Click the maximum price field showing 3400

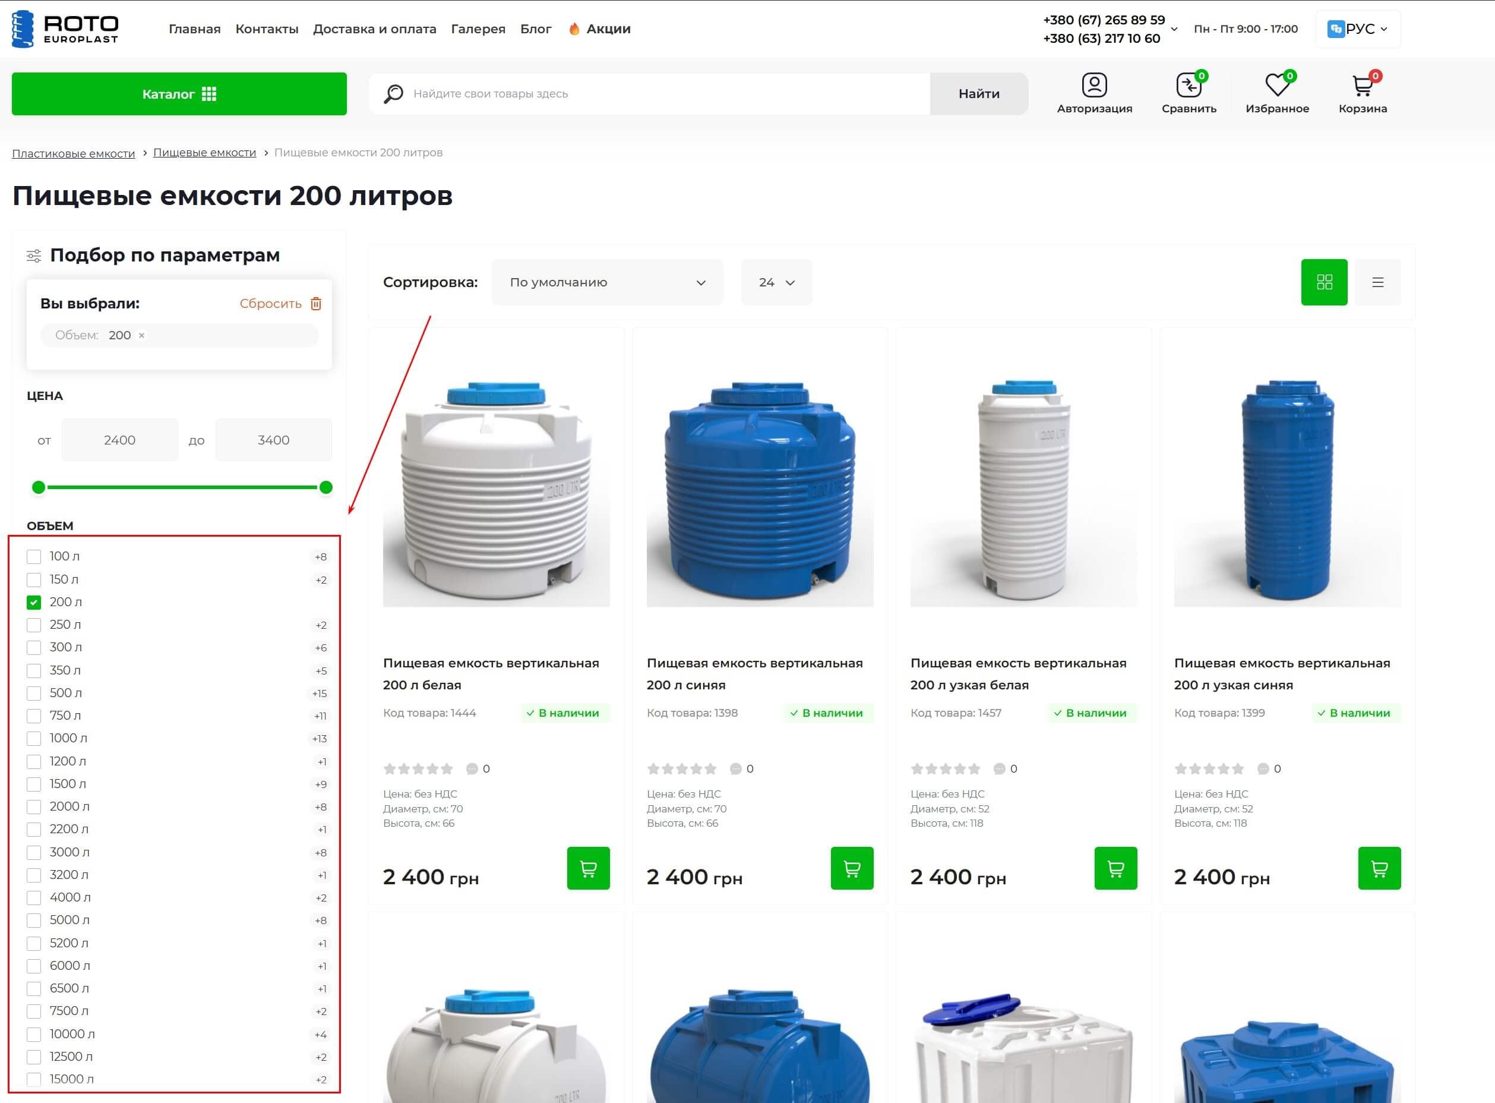(x=273, y=440)
